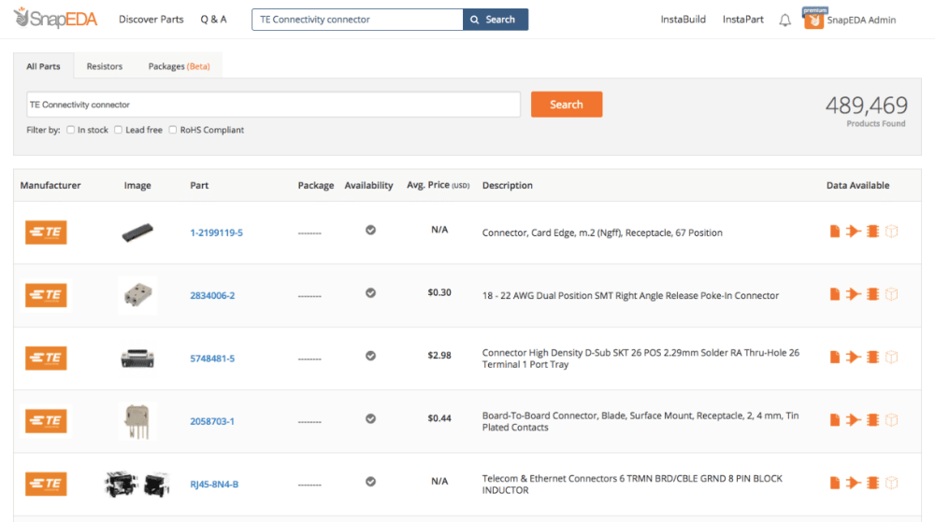Screen dimensions: 935x522
Task: Click 3D model cube icon for 2058703-1
Action: click(891, 420)
